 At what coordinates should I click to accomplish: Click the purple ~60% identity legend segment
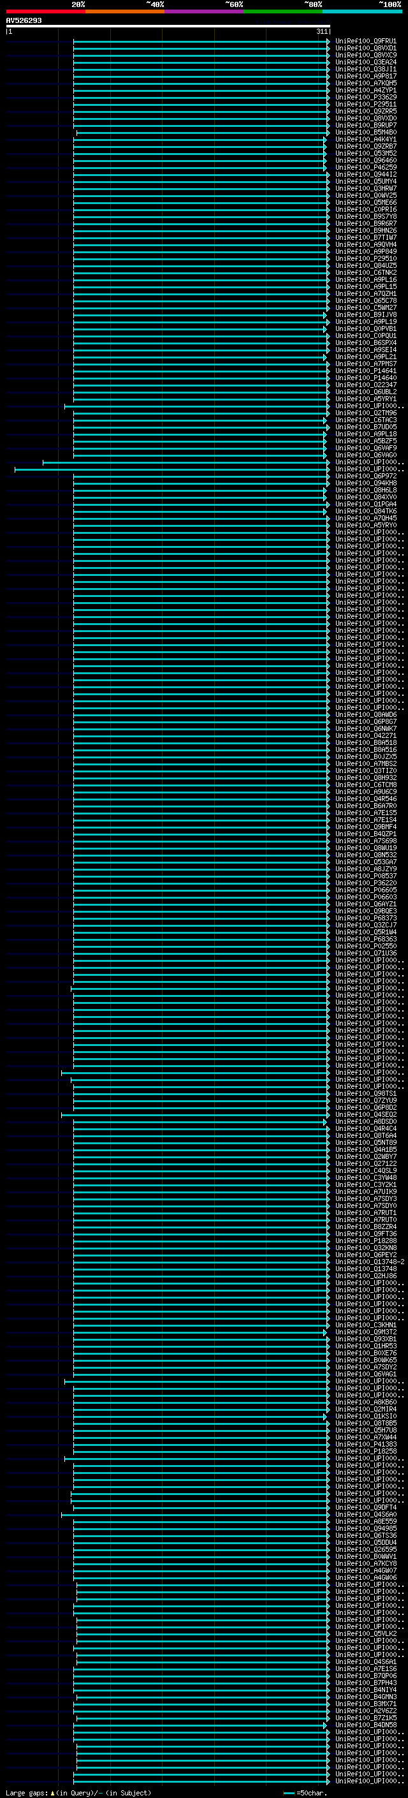tap(203, 11)
